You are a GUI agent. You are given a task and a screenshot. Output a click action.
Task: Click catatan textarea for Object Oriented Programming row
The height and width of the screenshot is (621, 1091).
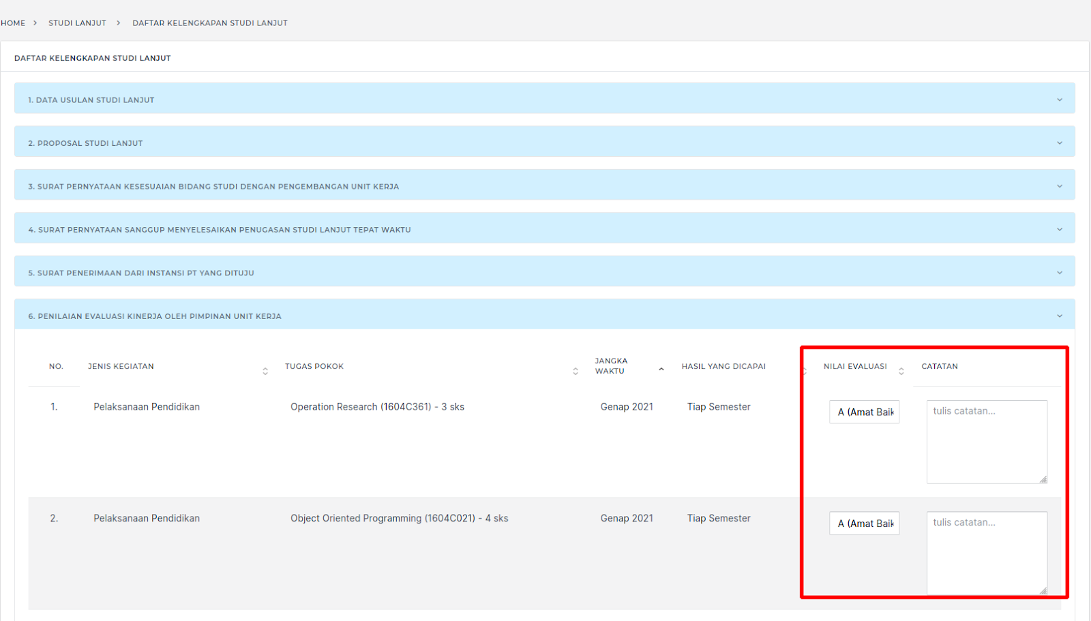(x=986, y=553)
